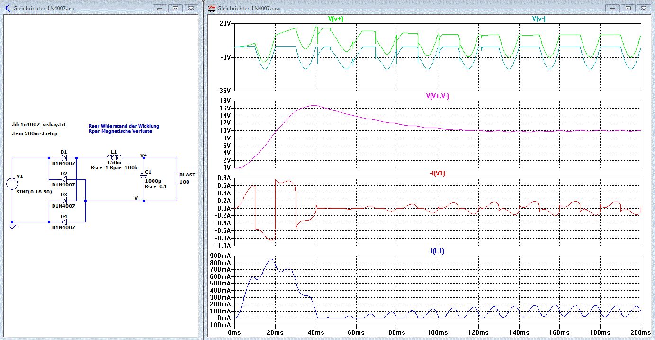Select the D4 diode symbol
This screenshot has height=340, width=655.
click(x=64, y=221)
